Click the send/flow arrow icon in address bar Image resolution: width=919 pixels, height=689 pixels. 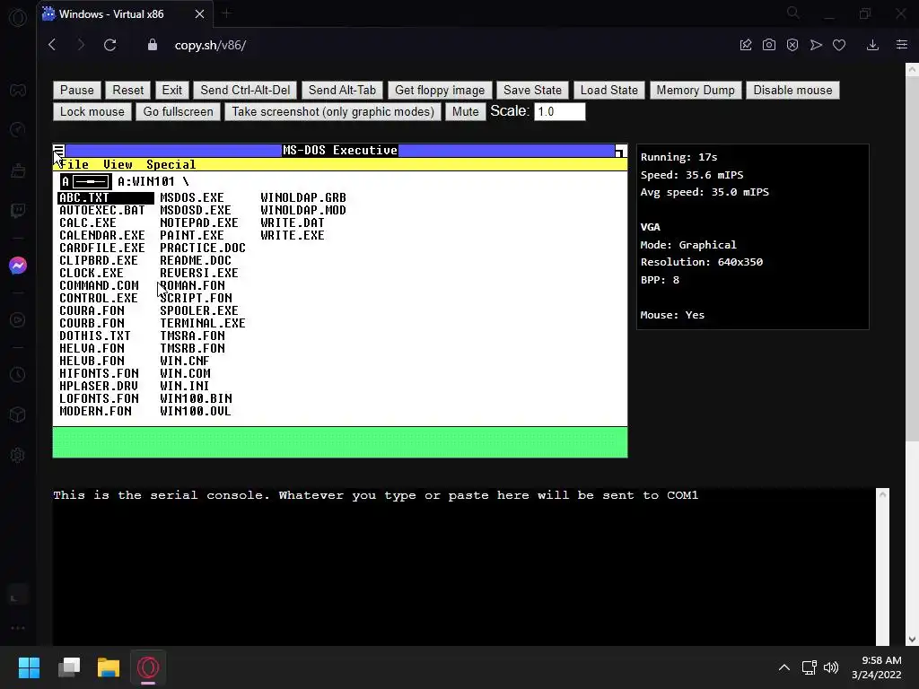tap(816, 45)
